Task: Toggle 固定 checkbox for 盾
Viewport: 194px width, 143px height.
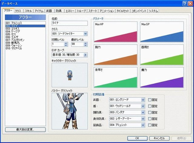Action: pyautogui.click(x=150, y=106)
